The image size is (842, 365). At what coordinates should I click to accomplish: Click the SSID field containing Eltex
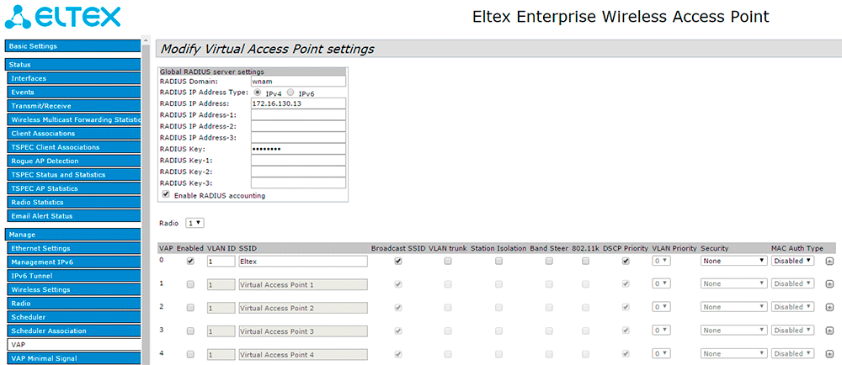pyautogui.click(x=302, y=262)
